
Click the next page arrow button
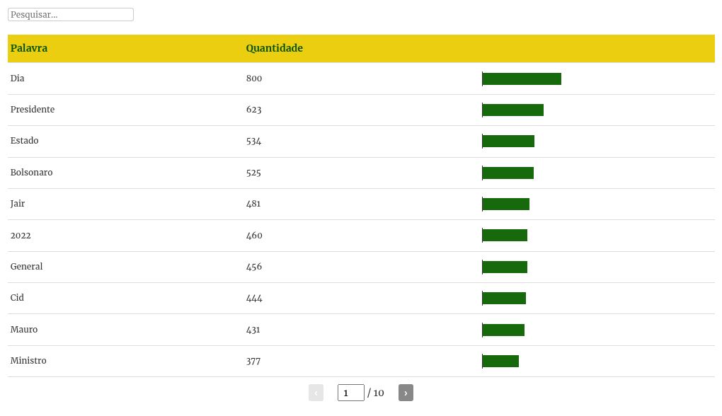pyautogui.click(x=406, y=393)
